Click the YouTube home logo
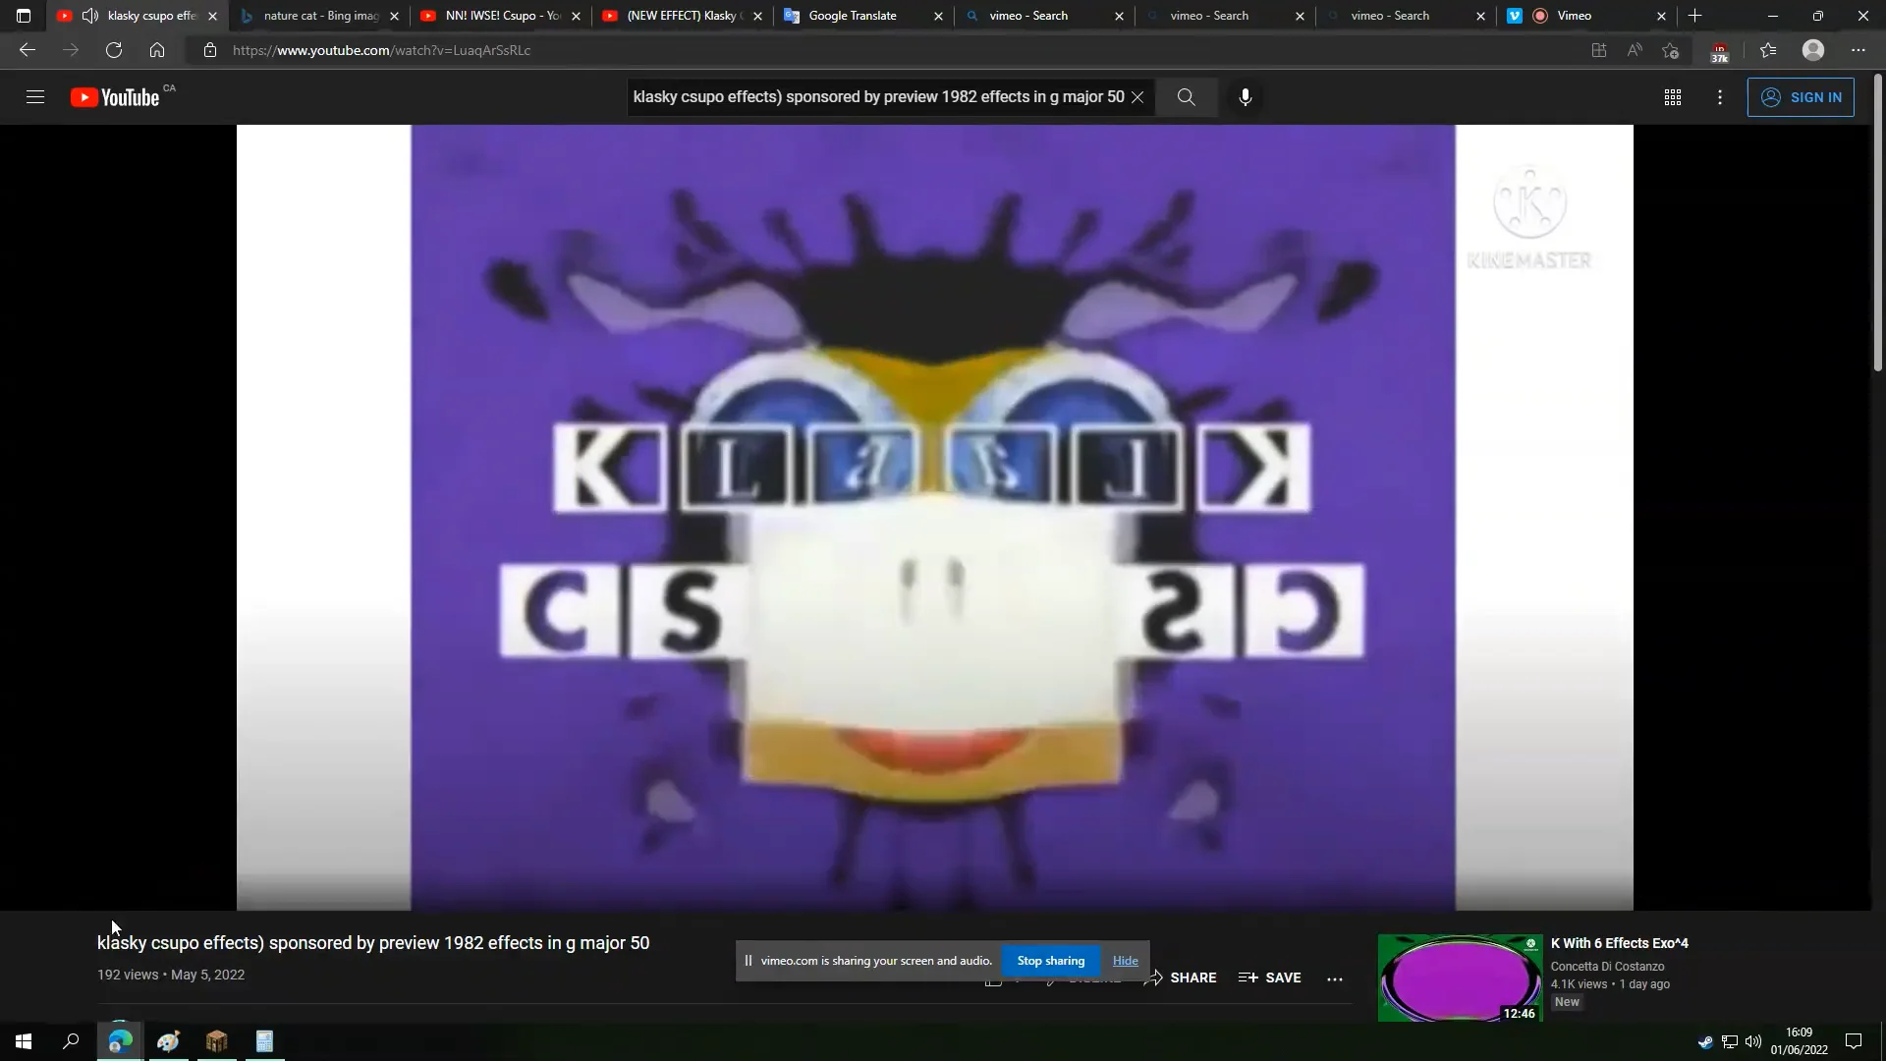The width and height of the screenshot is (1886, 1061). (x=116, y=96)
